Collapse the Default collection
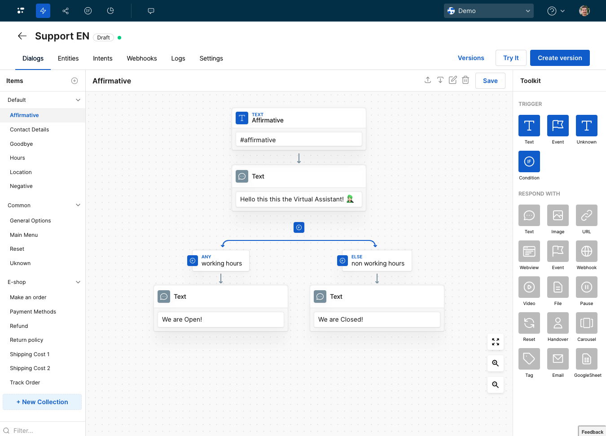Screen dimensions: 606x436 (x=78, y=100)
